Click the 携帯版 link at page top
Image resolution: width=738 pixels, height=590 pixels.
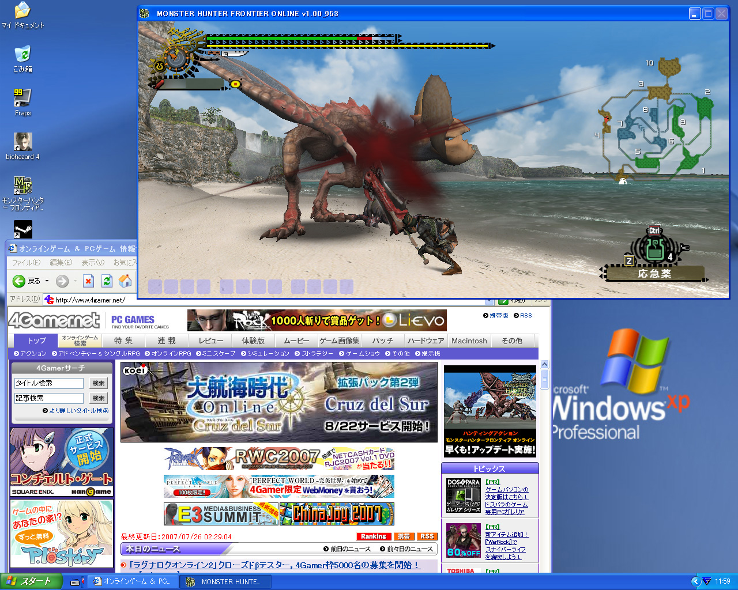[496, 315]
